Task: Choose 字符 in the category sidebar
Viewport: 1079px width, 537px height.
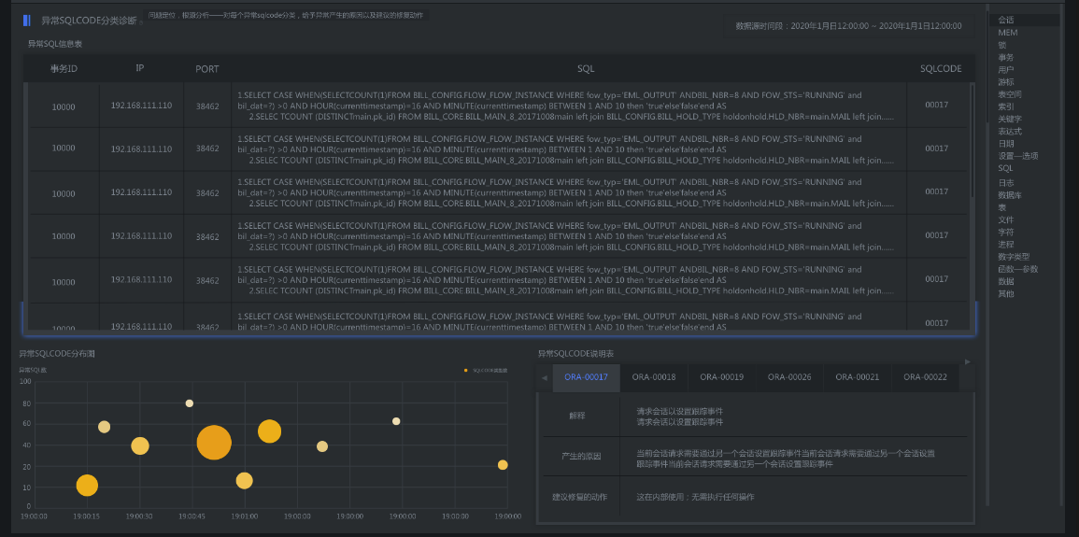Action: (x=1005, y=233)
